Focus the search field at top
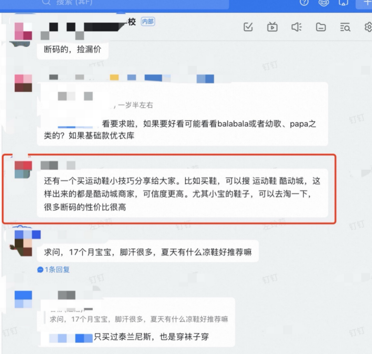This screenshot has height=354, width=372. coord(133,3)
